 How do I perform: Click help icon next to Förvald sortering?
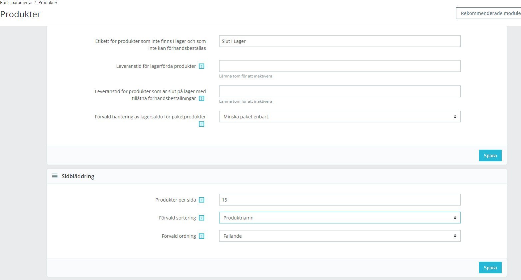pos(202,218)
